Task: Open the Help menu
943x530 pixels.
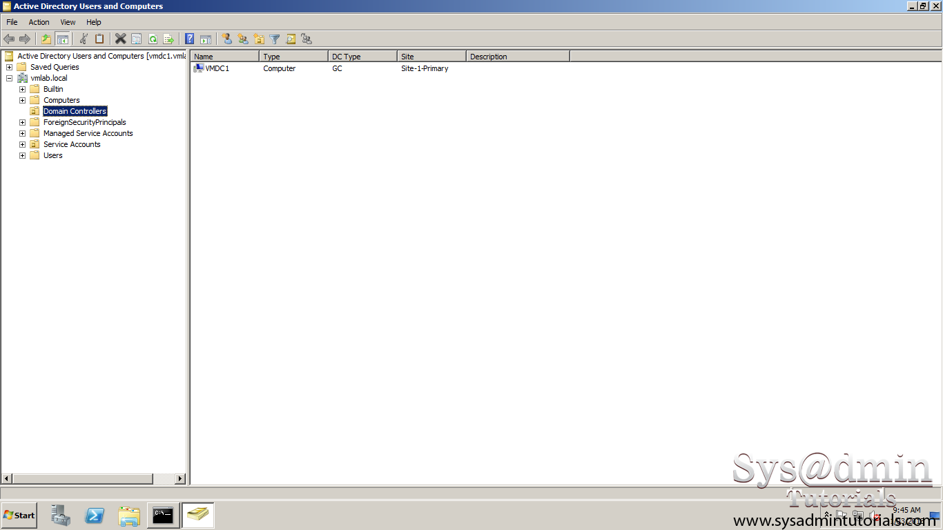Action: tap(94, 22)
